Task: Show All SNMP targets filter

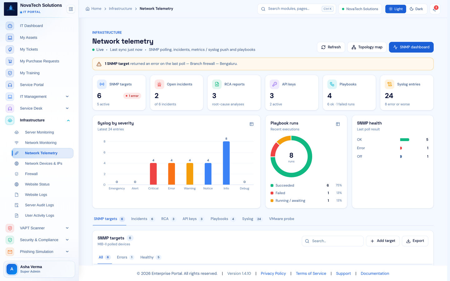Action: pyautogui.click(x=105, y=257)
